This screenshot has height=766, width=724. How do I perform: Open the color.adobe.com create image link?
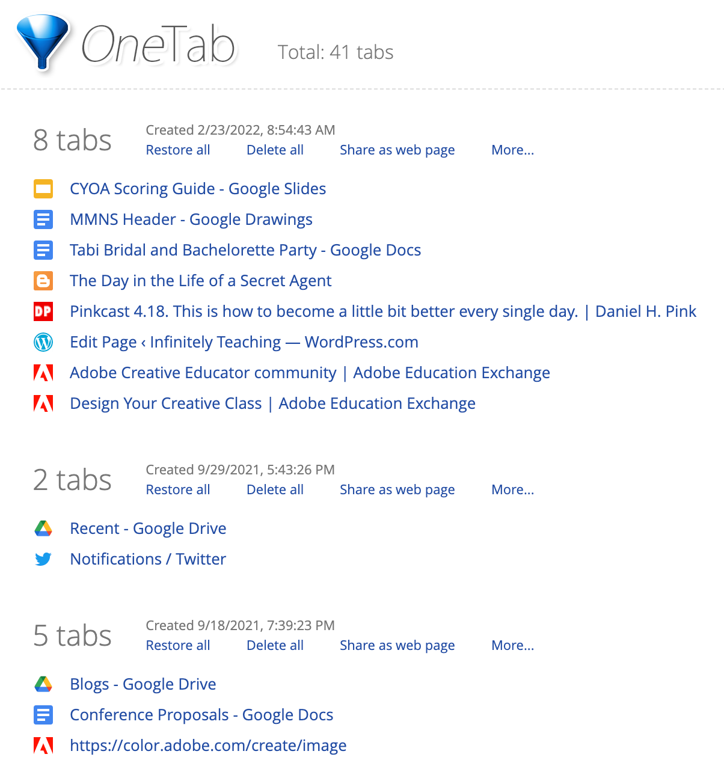tap(208, 746)
